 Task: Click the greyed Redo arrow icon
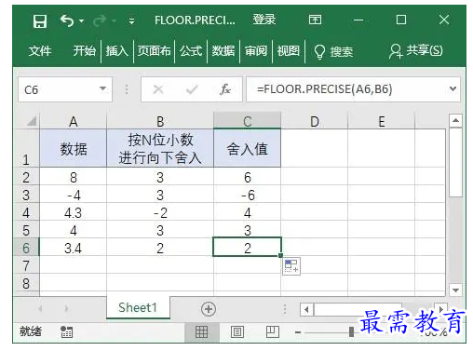tap(100, 20)
